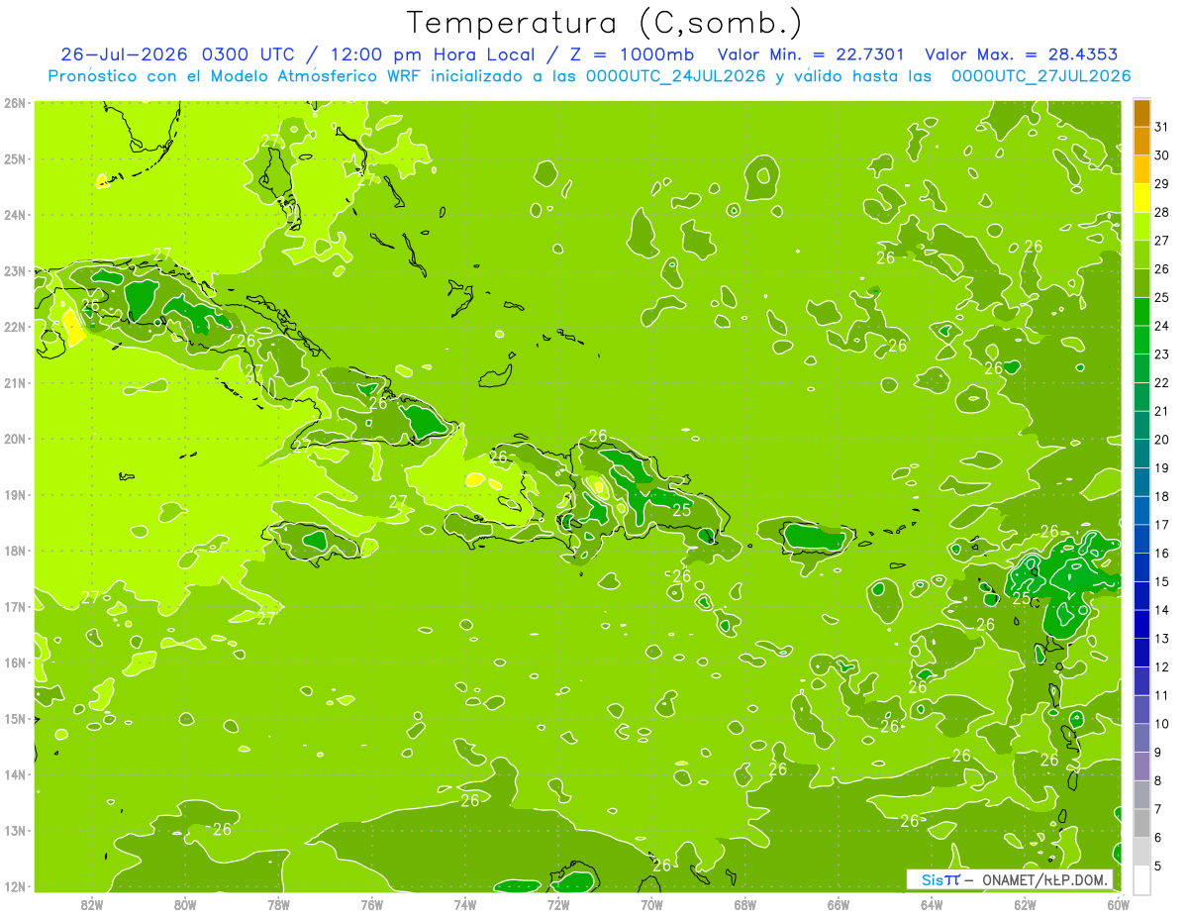The width and height of the screenshot is (1188, 918).
Task: Click the color scale label "9"
Action: click(1158, 753)
